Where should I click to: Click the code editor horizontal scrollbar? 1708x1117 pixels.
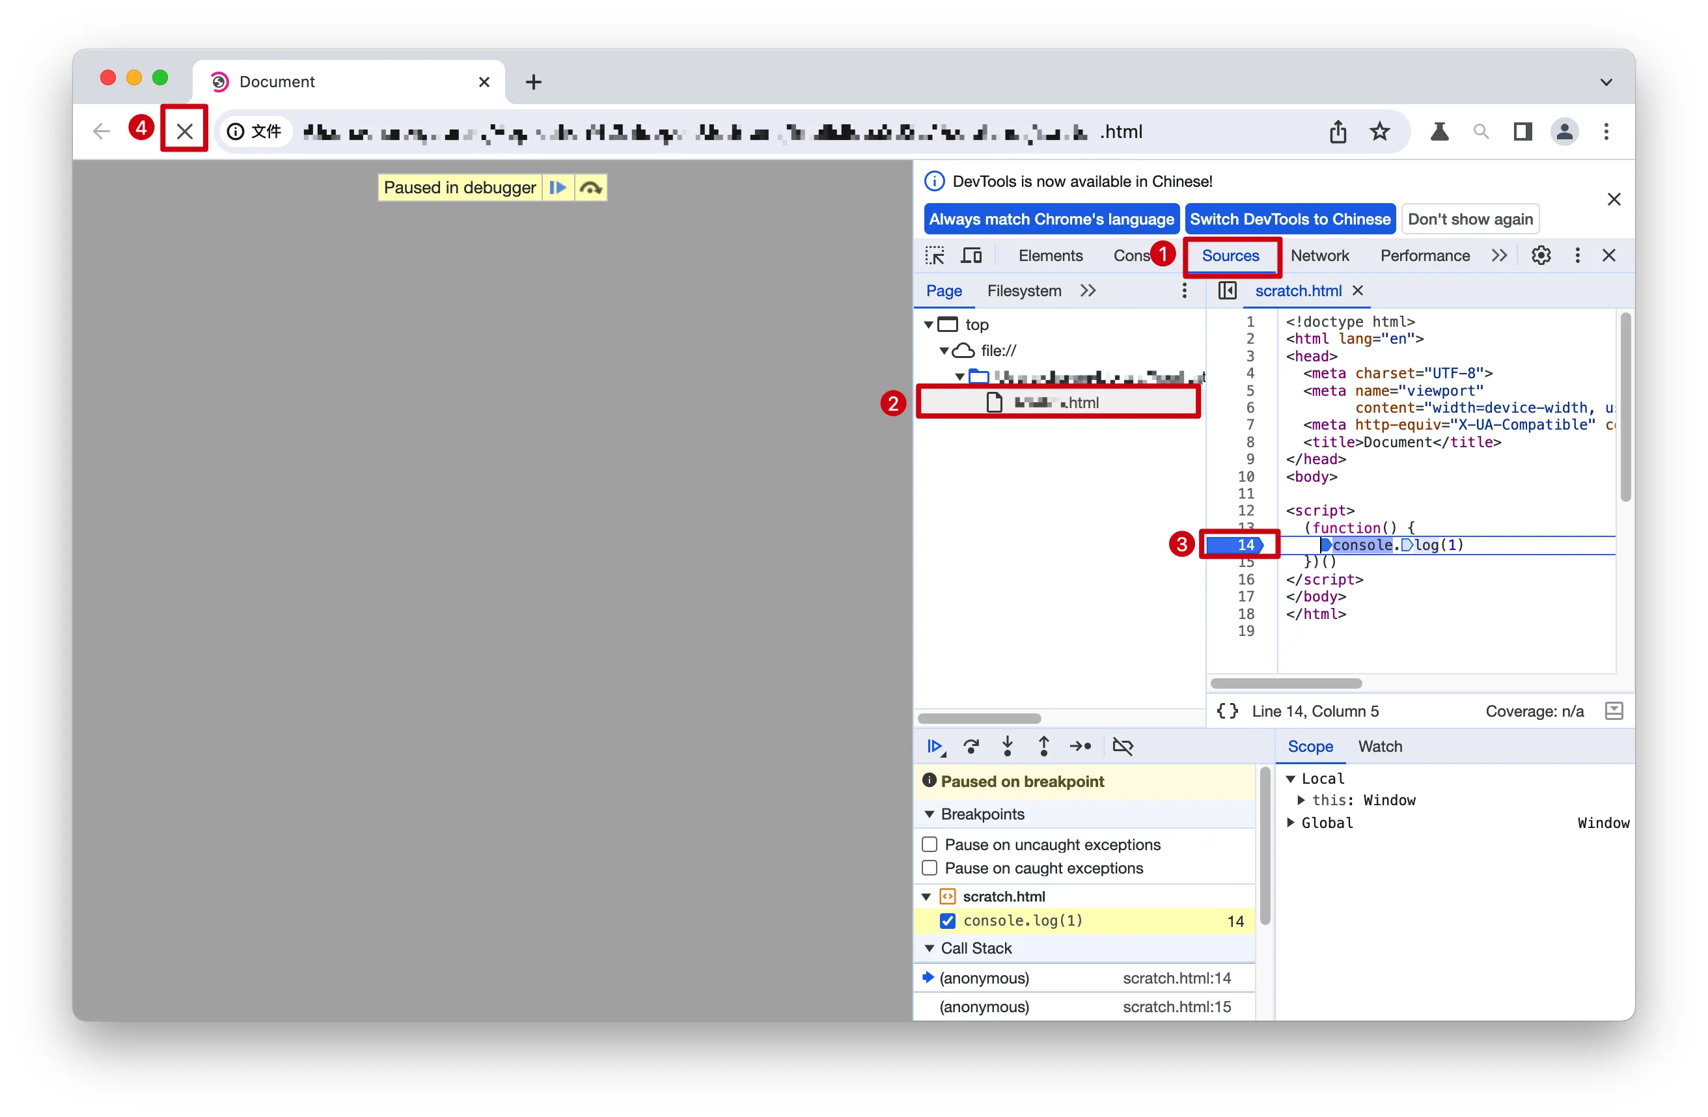1286,683
